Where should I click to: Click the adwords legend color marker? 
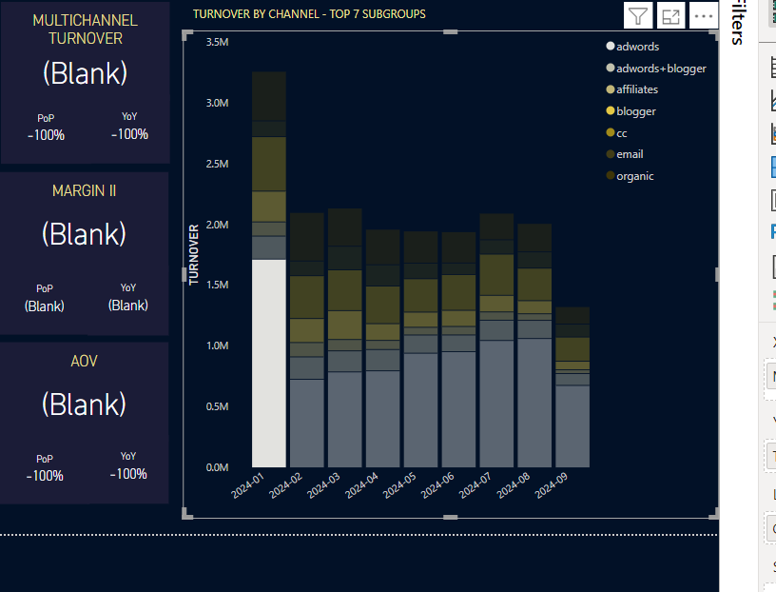pos(611,46)
